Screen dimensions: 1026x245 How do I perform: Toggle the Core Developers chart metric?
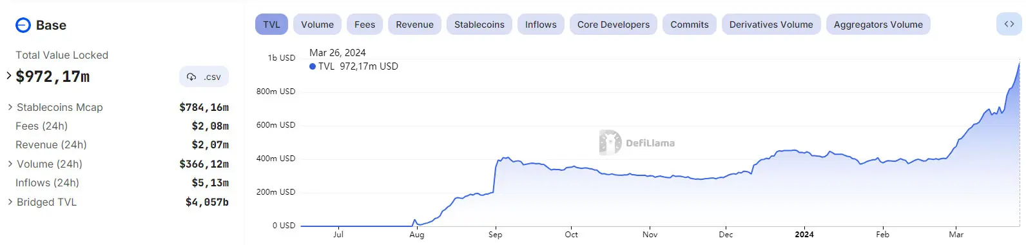[x=614, y=24]
